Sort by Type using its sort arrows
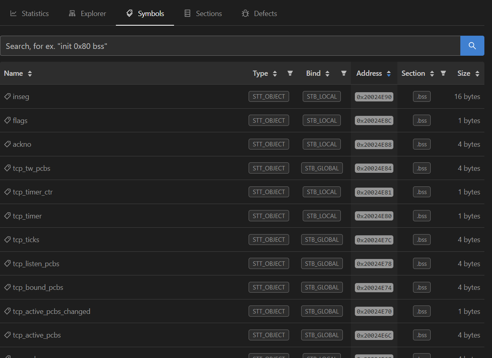Viewport: 492px width, 358px height. [x=275, y=74]
